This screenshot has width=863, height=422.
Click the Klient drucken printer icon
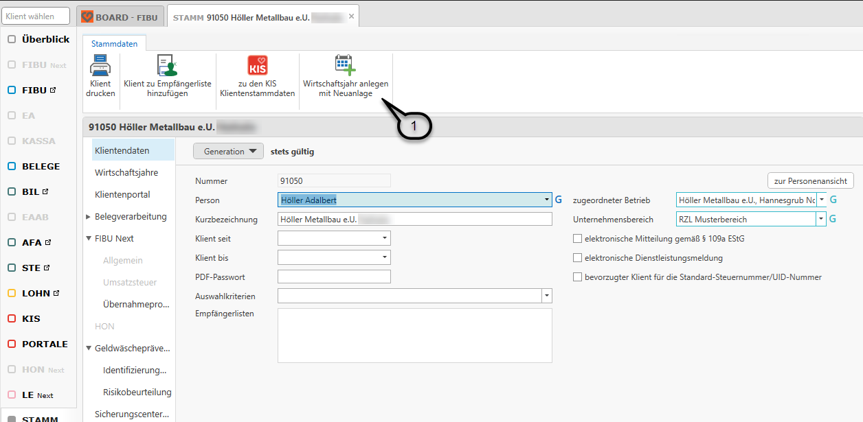[100, 66]
